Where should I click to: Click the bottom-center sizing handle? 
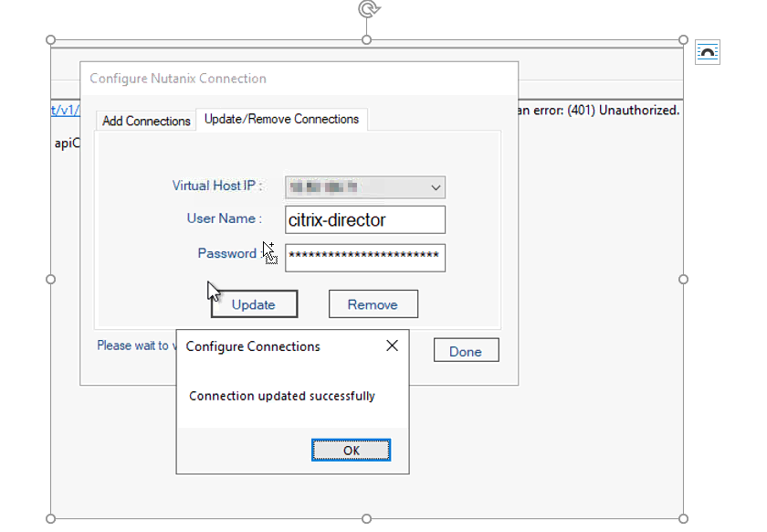366,519
